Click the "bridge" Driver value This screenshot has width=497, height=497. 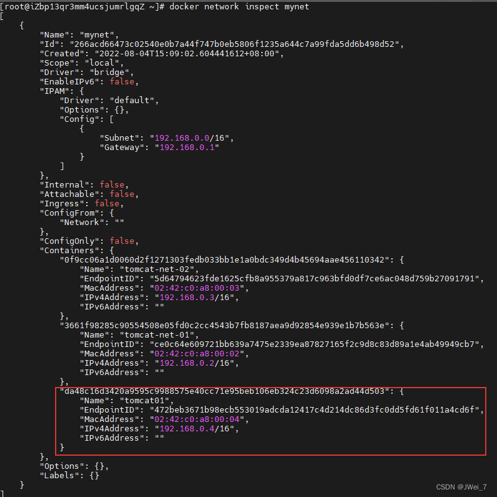click(109, 73)
